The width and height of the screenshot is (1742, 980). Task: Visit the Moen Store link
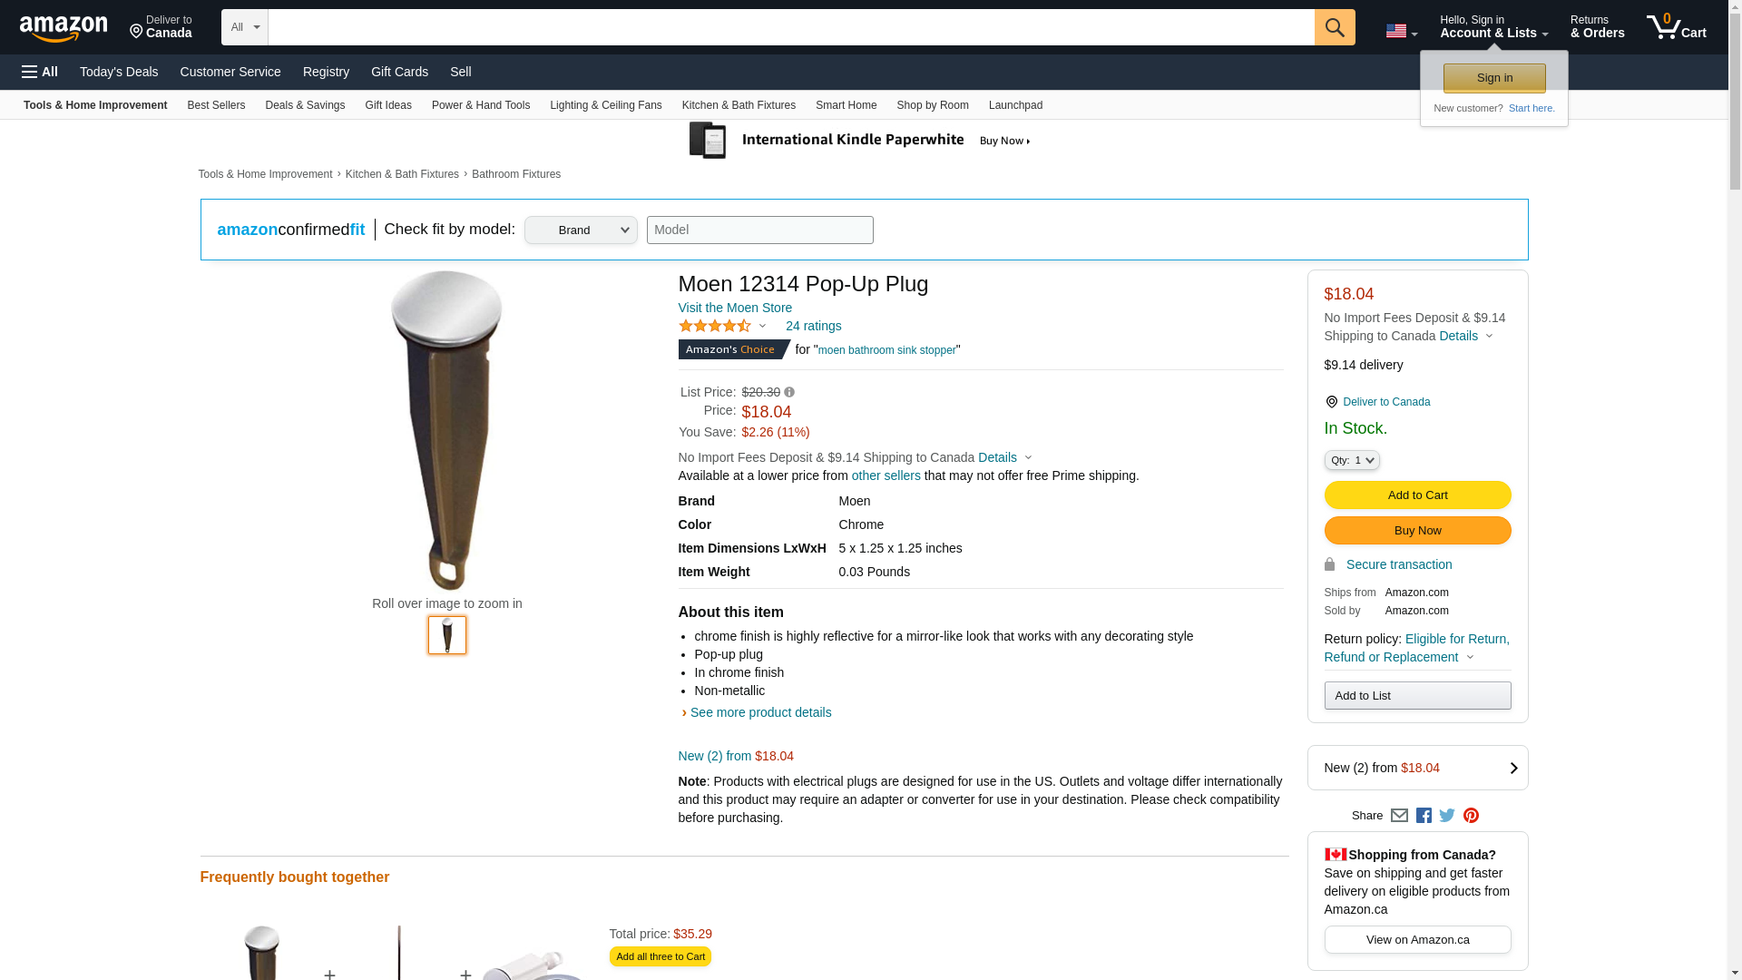click(x=735, y=308)
